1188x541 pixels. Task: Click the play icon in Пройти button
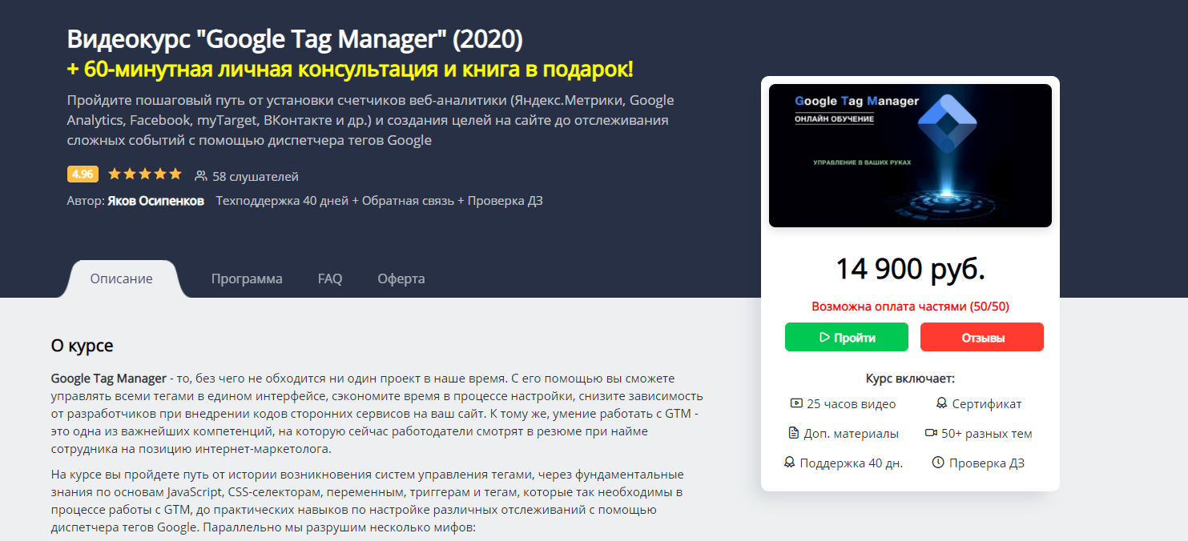coord(824,338)
